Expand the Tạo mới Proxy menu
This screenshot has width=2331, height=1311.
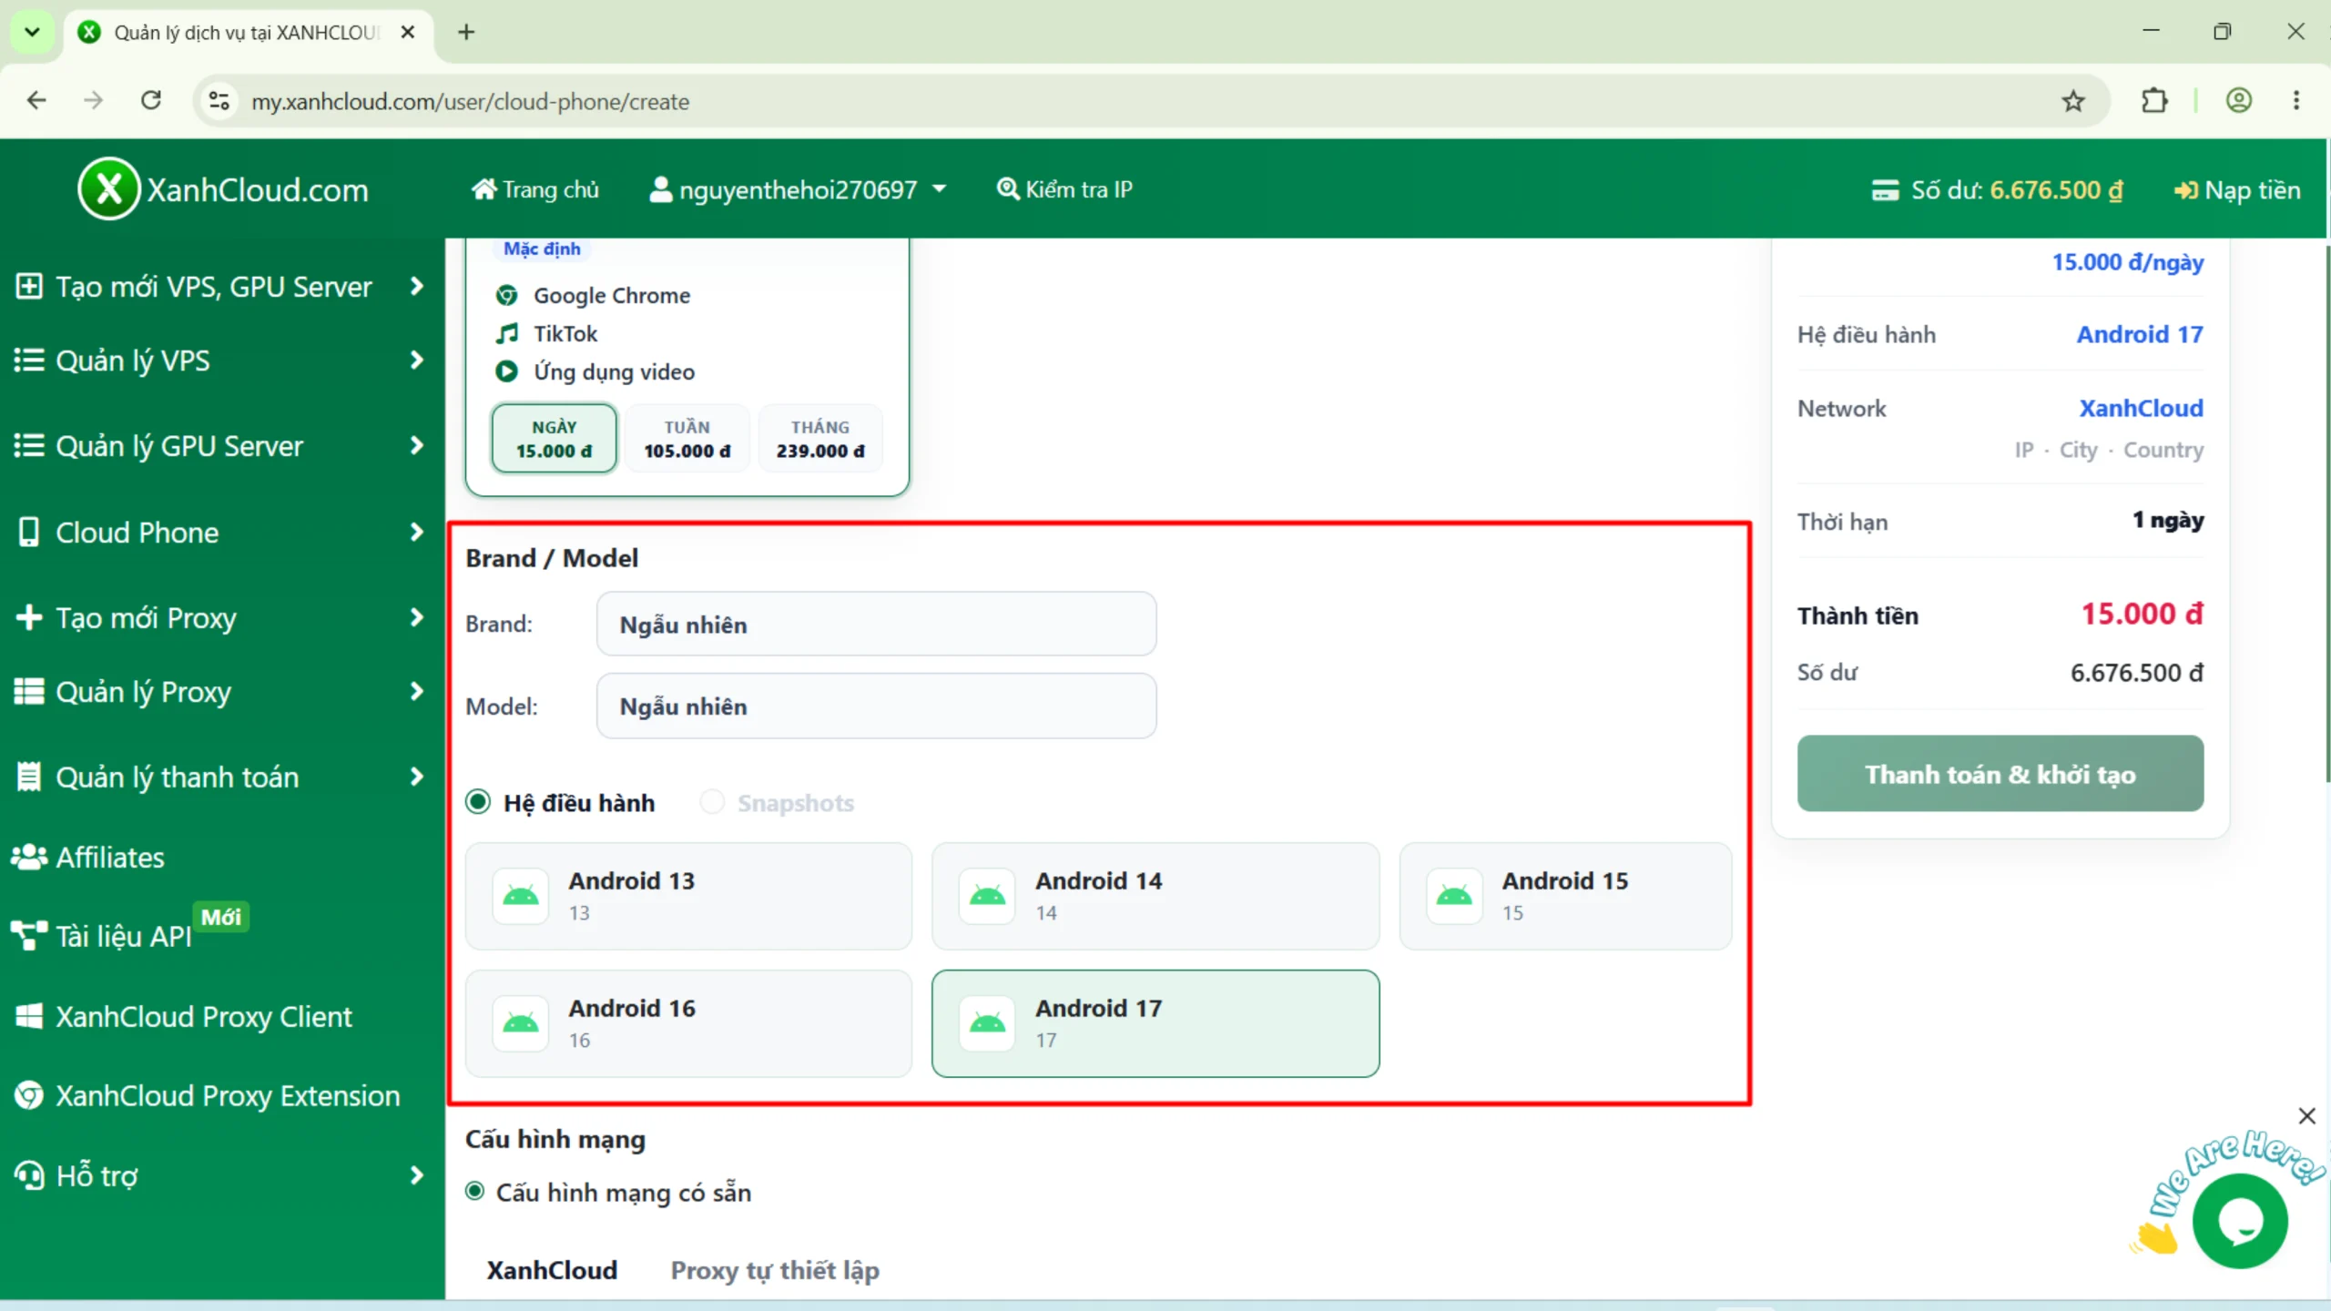coord(219,617)
